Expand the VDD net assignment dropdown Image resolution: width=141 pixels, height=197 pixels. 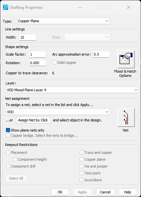pos(58,112)
